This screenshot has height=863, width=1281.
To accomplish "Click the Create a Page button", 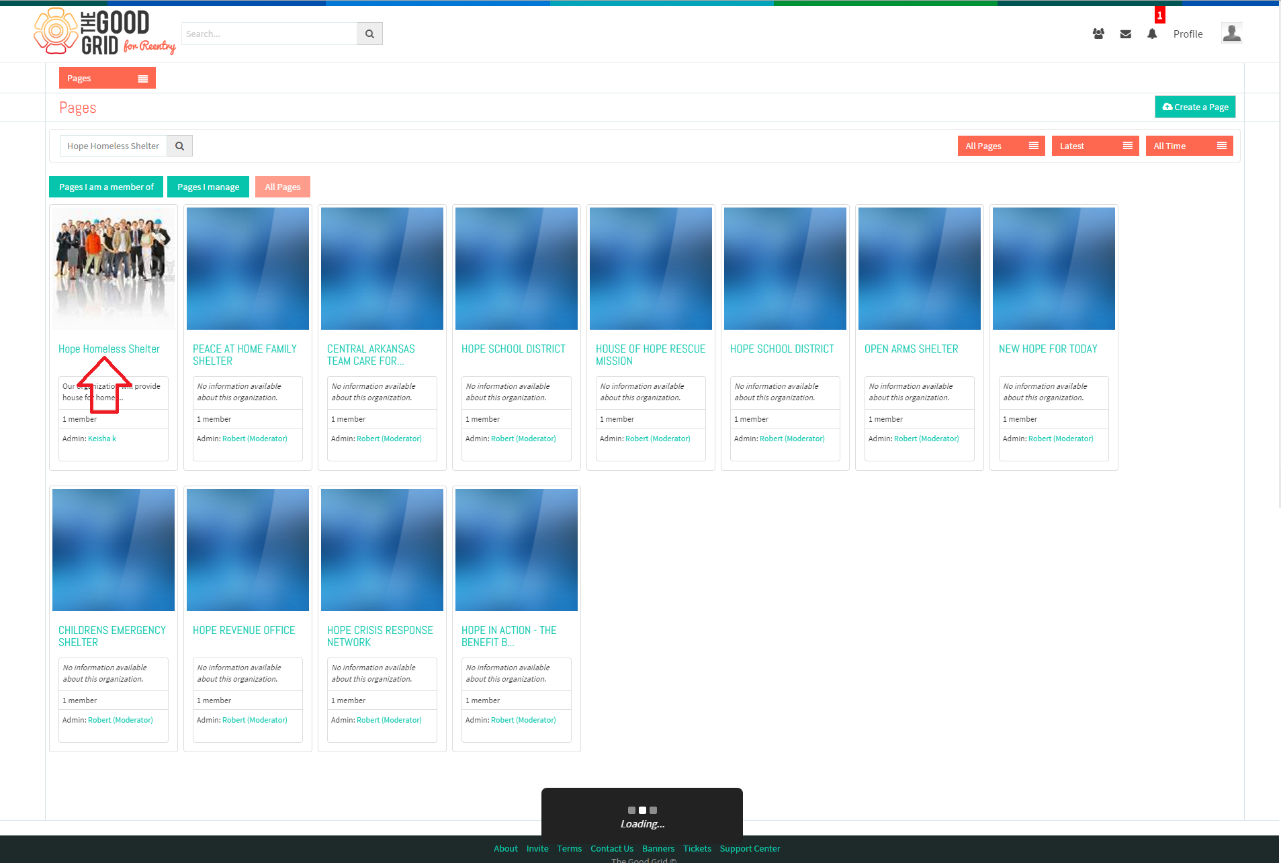I will tap(1195, 107).
